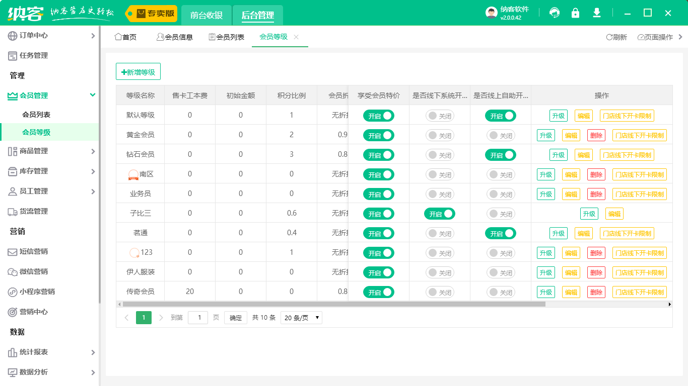This screenshot has width=688, height=386.
Task: Click the 营销中心 sidebar icon
Action: (11, 312)
